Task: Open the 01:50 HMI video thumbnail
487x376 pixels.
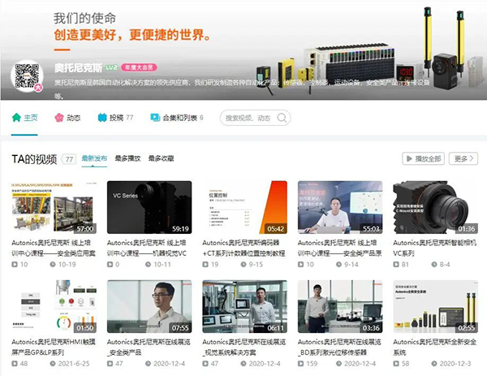Action: pyautogui.click(x=54, y=306)
